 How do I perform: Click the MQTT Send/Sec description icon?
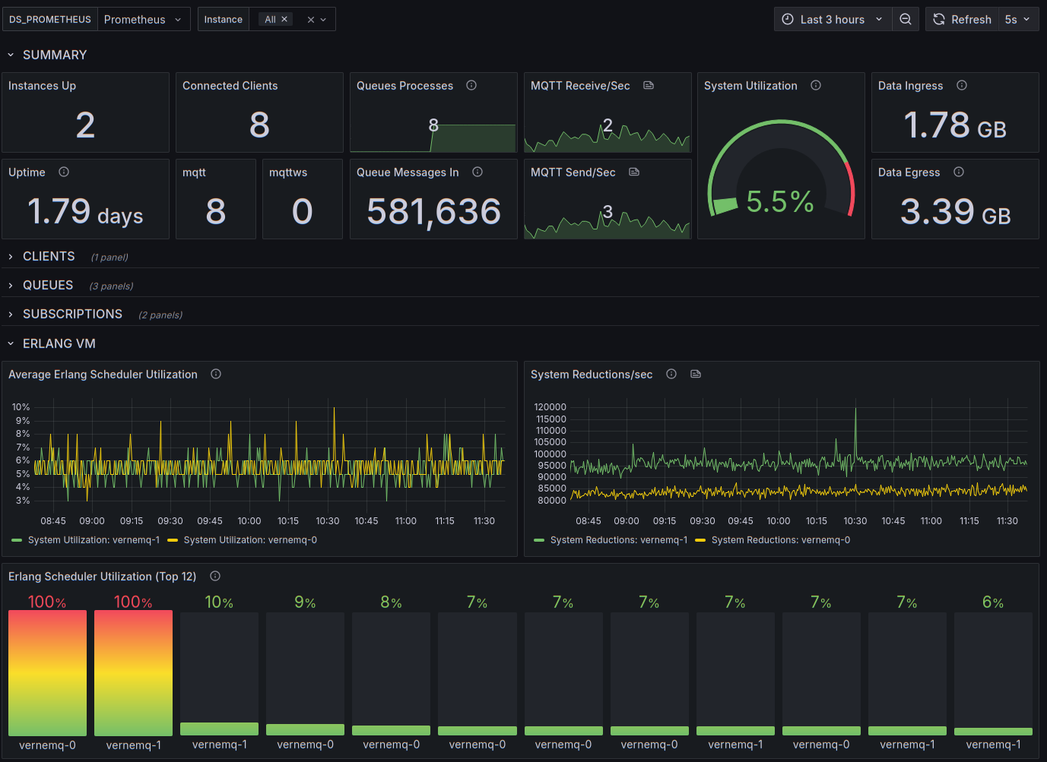point(634,172)
